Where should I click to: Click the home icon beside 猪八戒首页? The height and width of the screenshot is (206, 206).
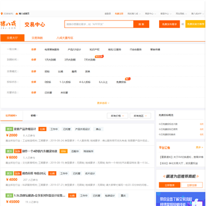point(17,14)
